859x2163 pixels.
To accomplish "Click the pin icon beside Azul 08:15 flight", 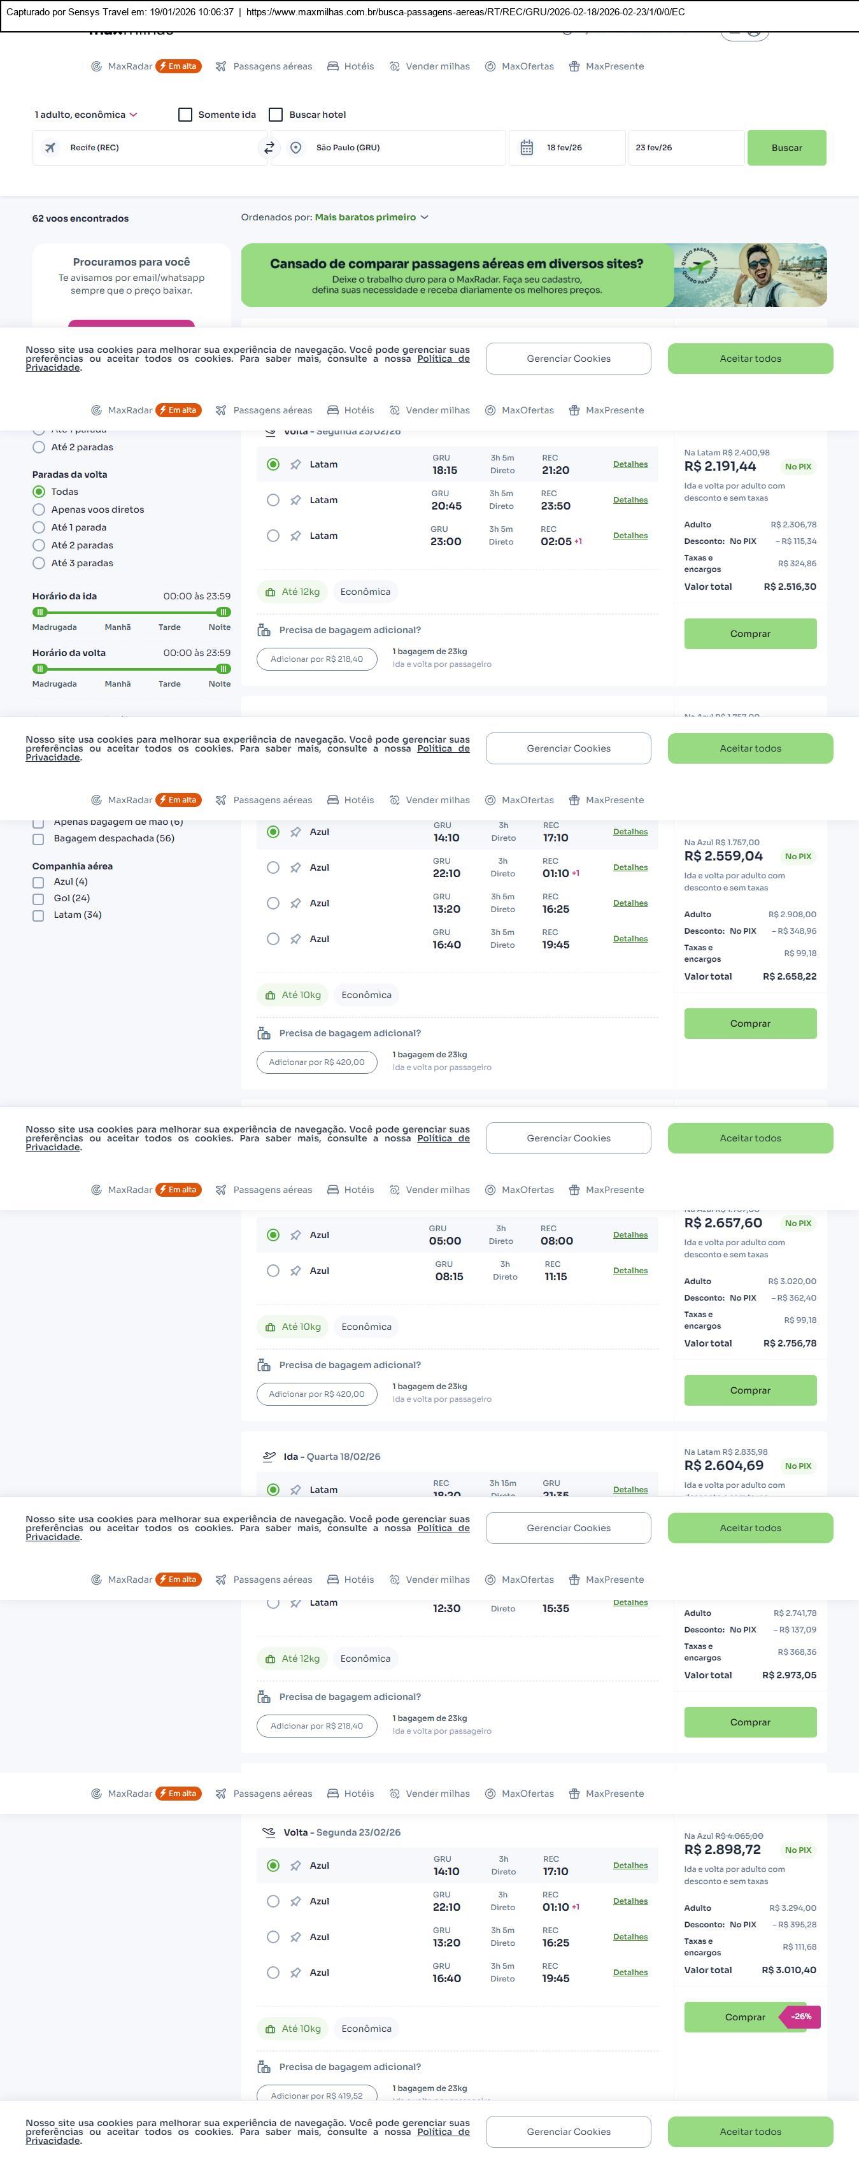I will (295, 1271).
